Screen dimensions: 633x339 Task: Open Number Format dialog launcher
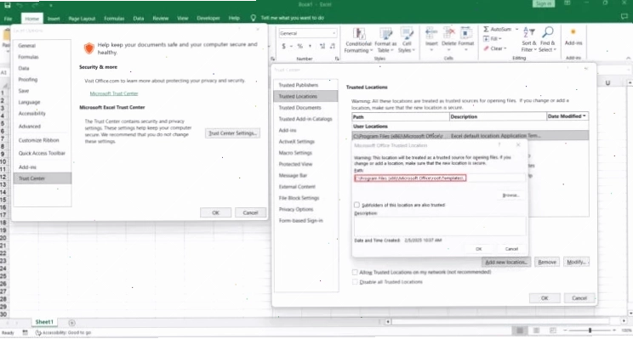(x=337, y=59)
